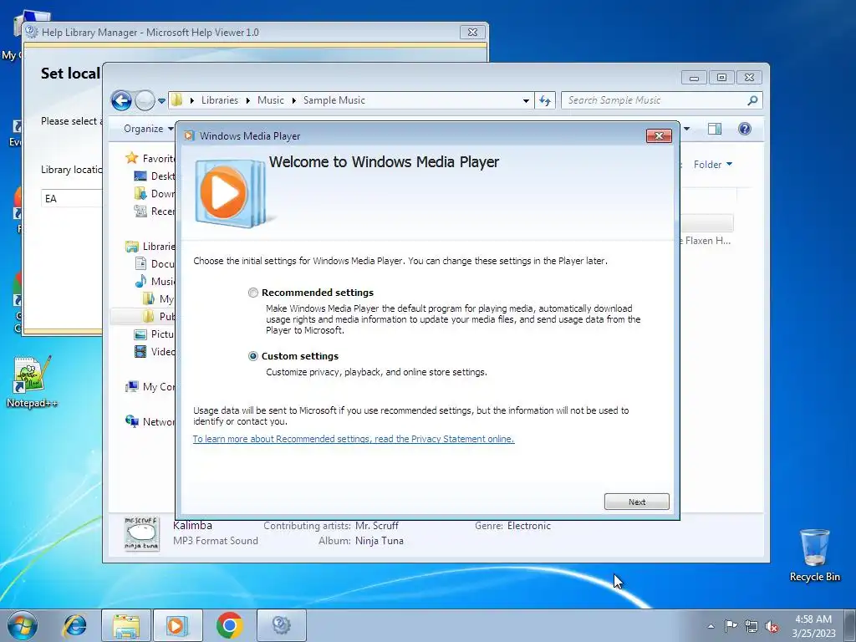Open the network status tray icon

click(x=752, y=626)
